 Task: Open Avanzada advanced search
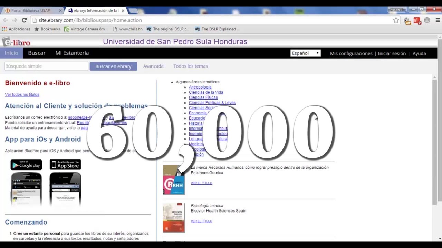coord(153,66)
